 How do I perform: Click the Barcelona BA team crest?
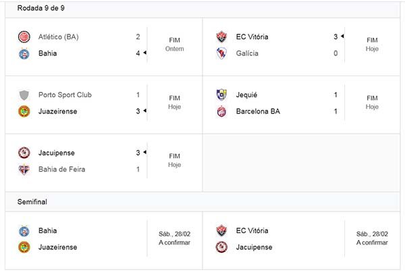pos(221,111)
